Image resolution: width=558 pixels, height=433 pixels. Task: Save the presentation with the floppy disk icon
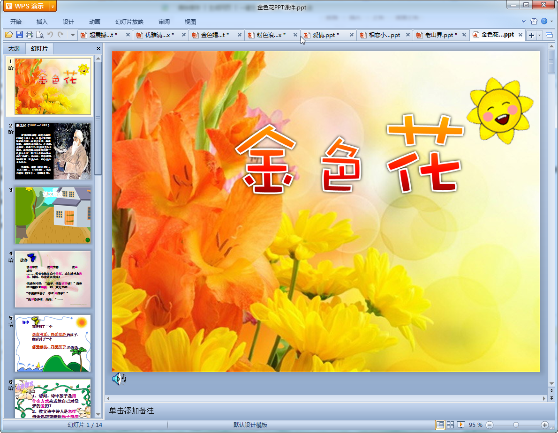tap(19, 35)
